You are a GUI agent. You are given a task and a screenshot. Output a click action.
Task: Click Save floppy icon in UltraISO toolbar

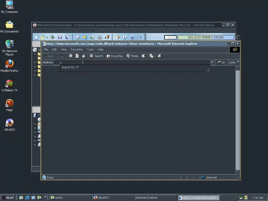pos(60,37)
